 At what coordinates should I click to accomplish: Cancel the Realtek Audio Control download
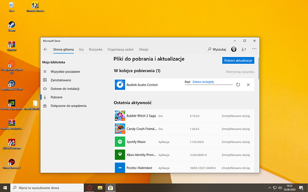248,85
